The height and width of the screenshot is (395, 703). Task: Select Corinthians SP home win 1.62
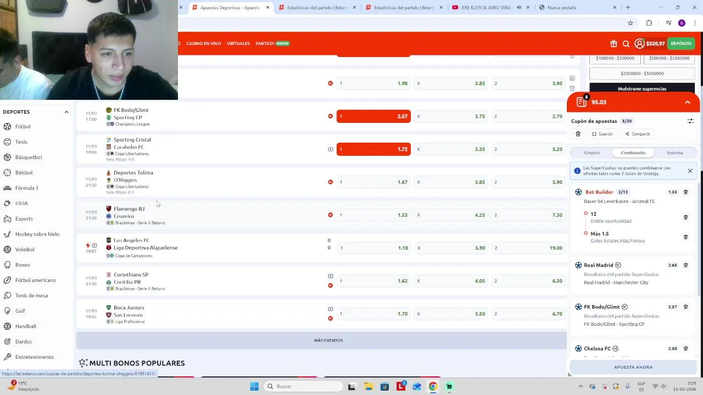point(373,281)
